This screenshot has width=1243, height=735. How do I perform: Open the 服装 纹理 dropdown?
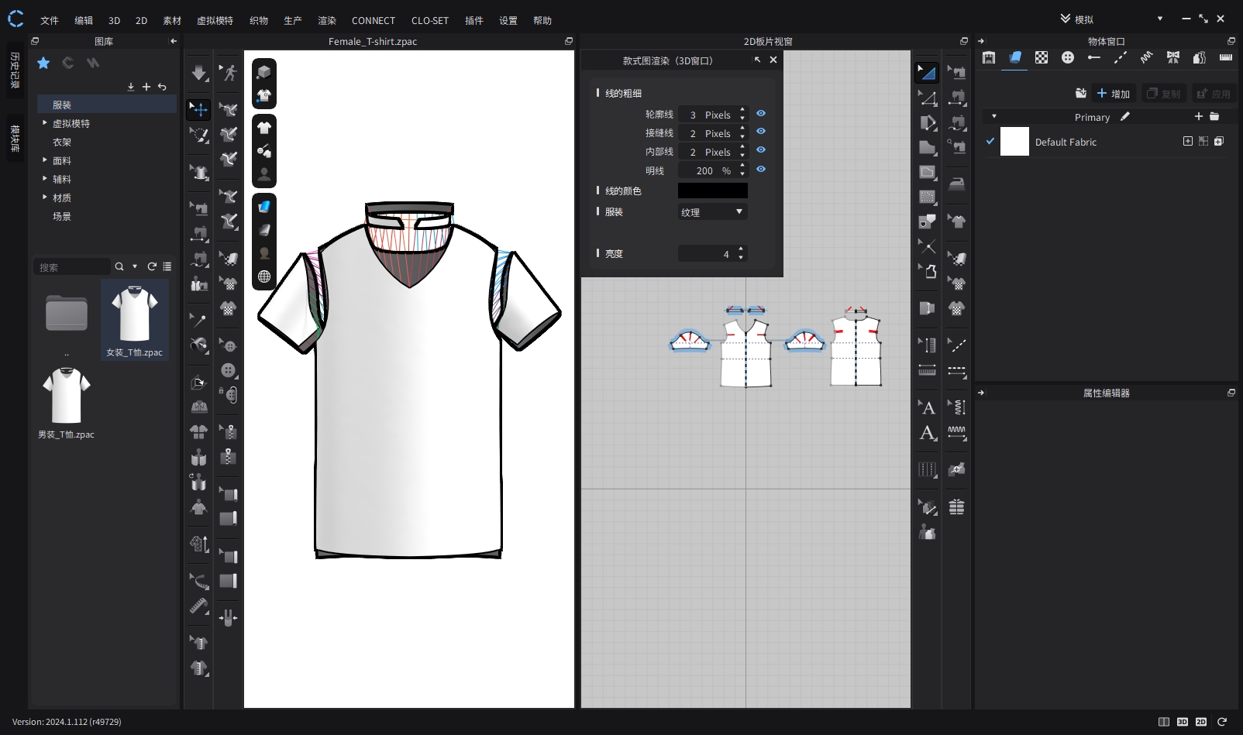(712, 212)
